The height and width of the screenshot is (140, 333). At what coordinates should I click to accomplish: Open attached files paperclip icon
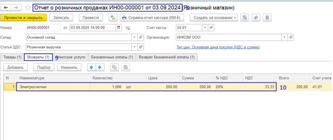256,17
